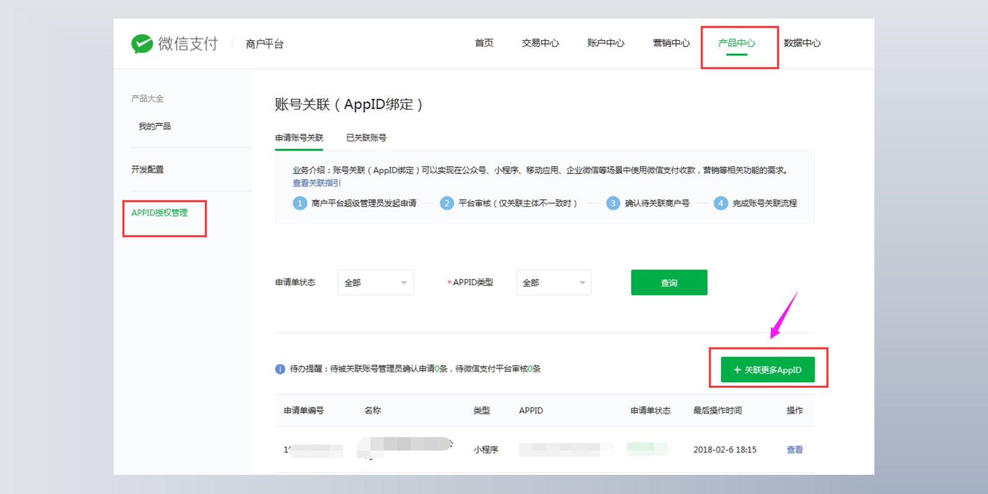The image size is (988, 494).
Task: Open 查看关联指引 link
Action: [317, 183]
